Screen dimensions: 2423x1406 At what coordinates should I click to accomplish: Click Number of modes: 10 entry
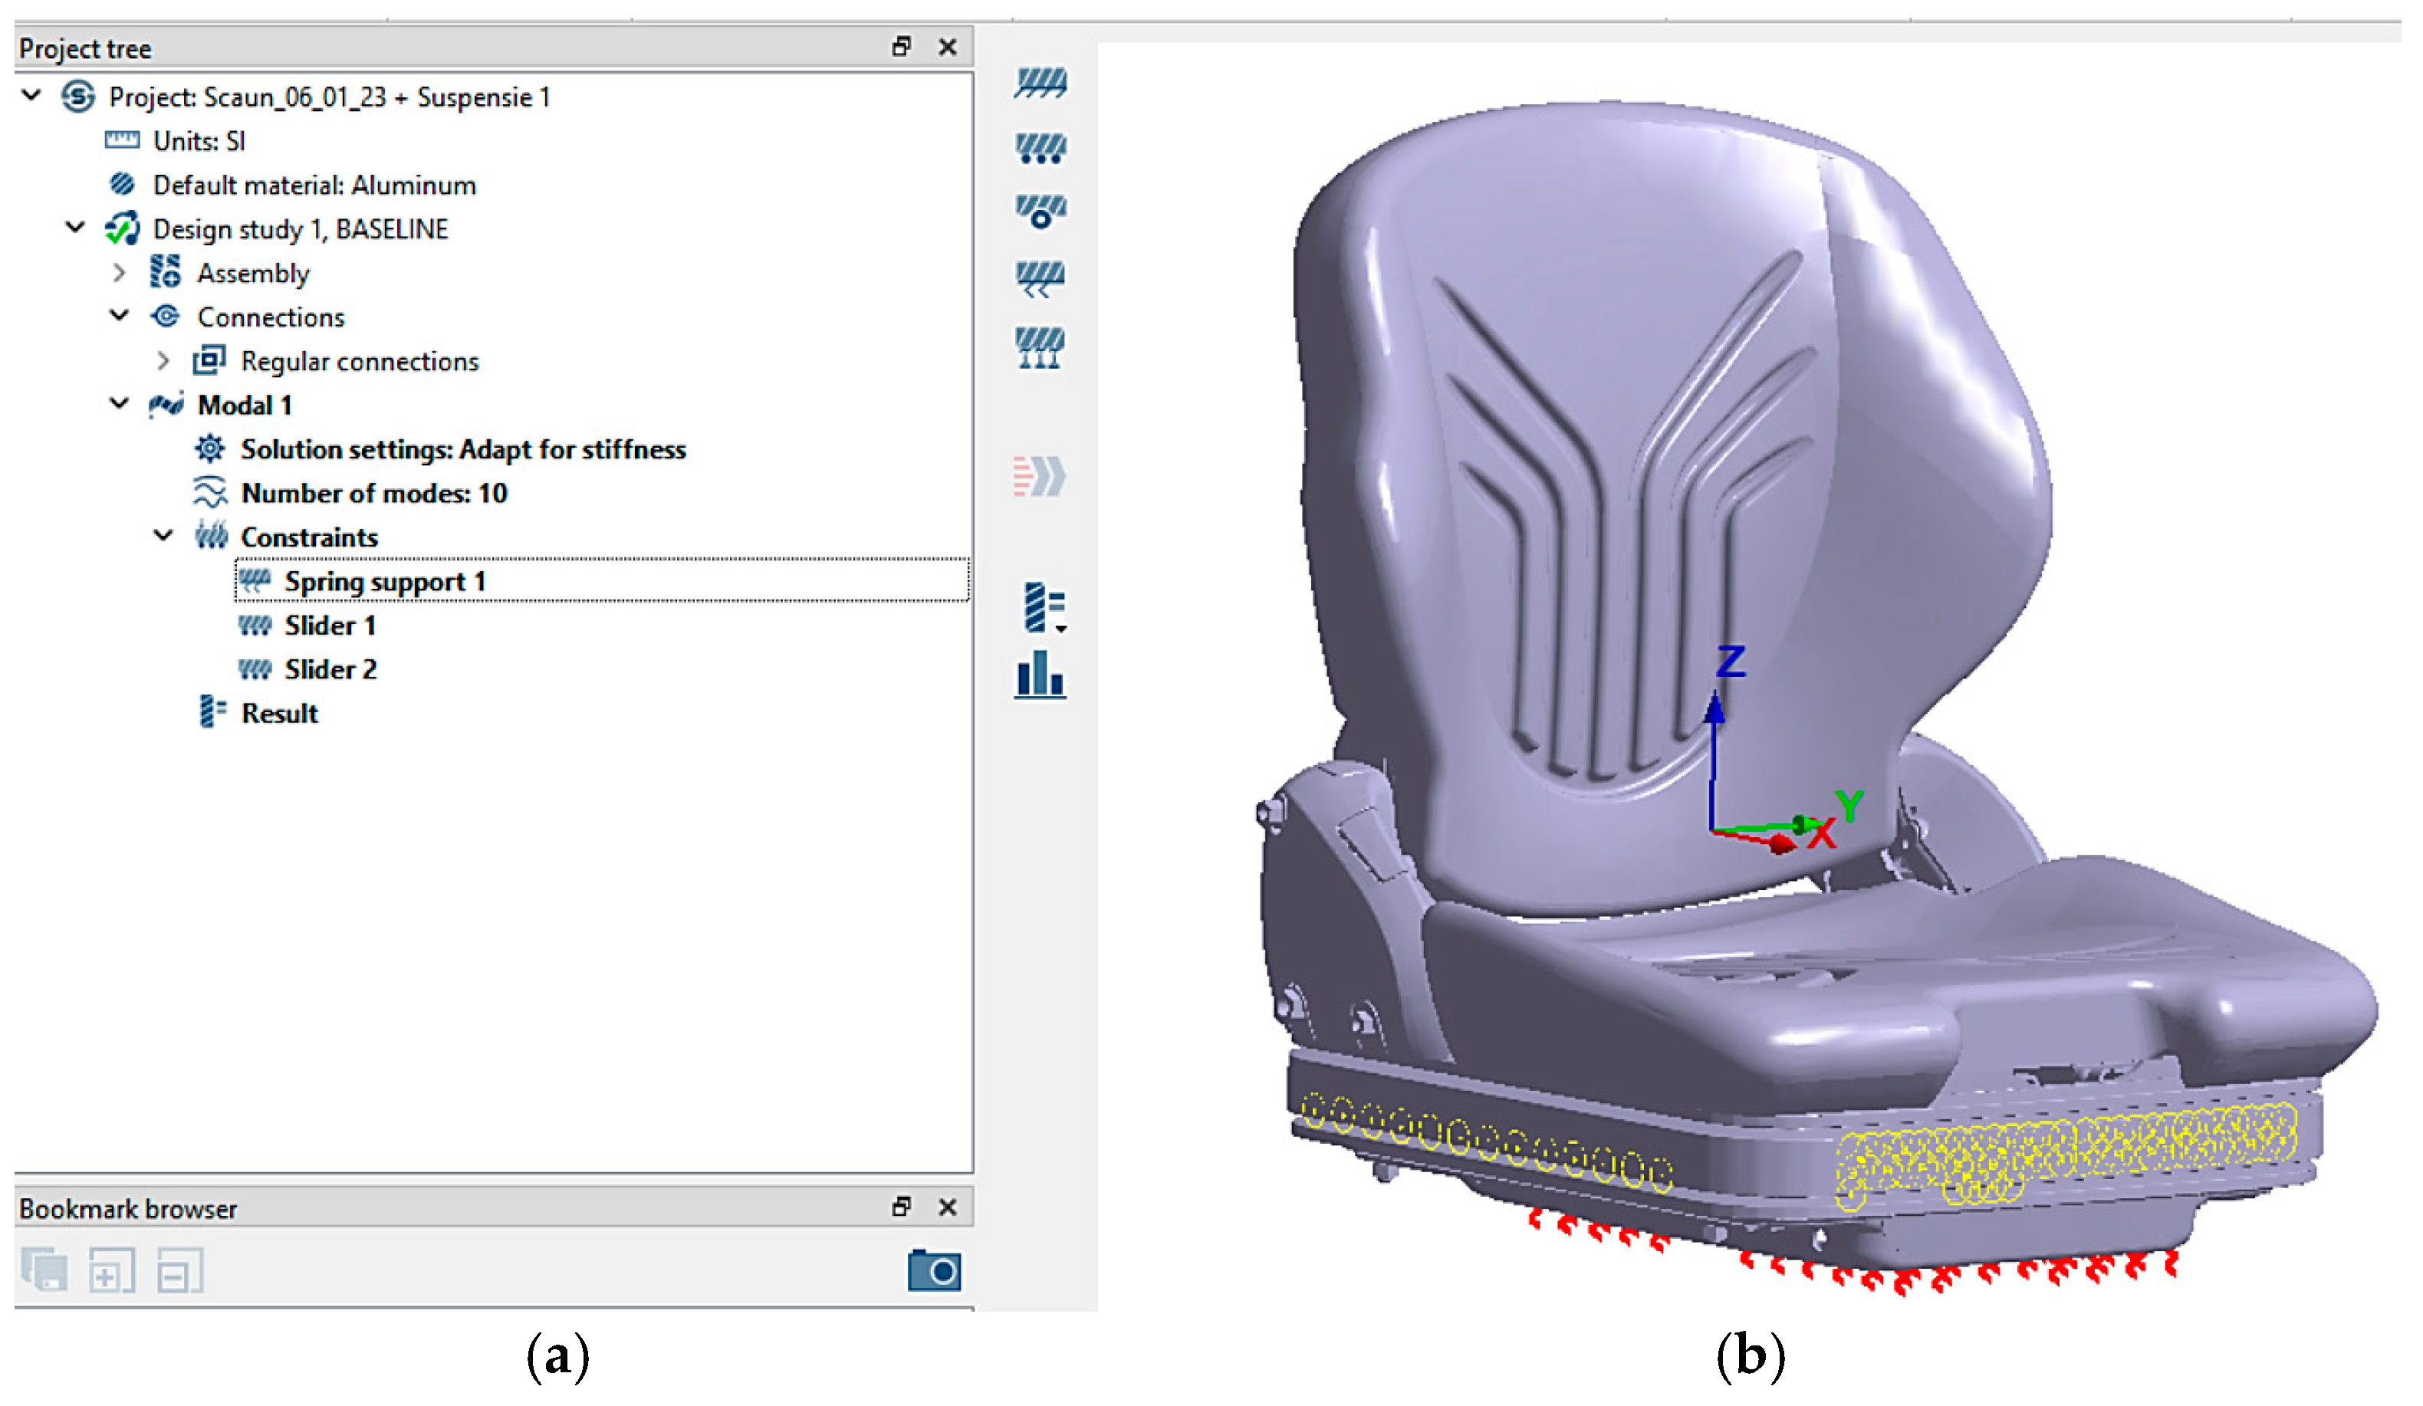[373, 493]
